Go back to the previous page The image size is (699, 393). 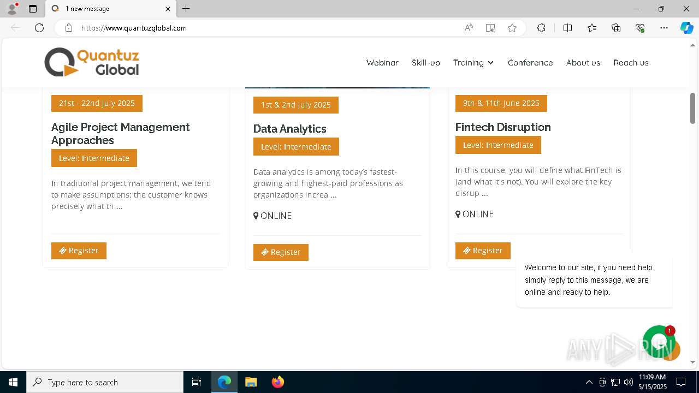coord(15,28)
